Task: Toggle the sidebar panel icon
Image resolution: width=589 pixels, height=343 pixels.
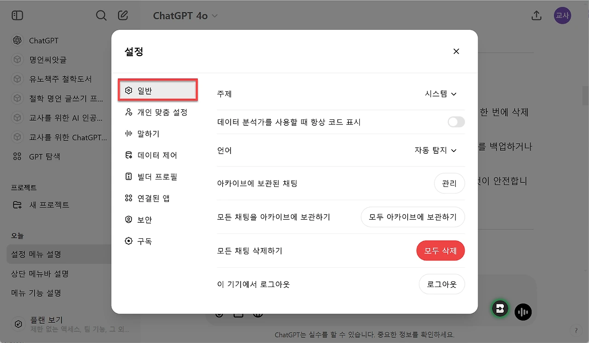Action: (17, 16)
